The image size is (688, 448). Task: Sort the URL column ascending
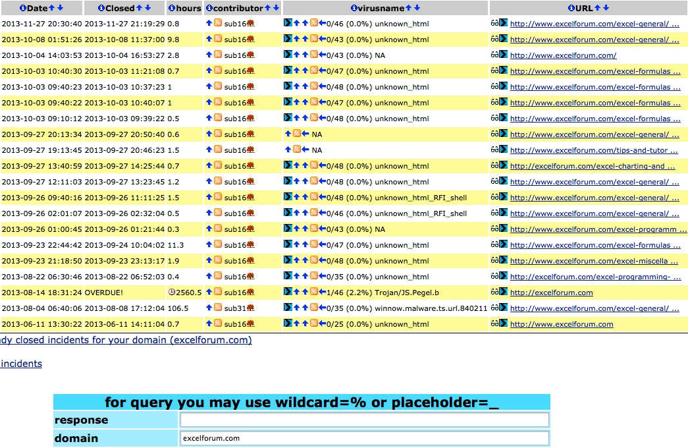click(x=597, y=8)
